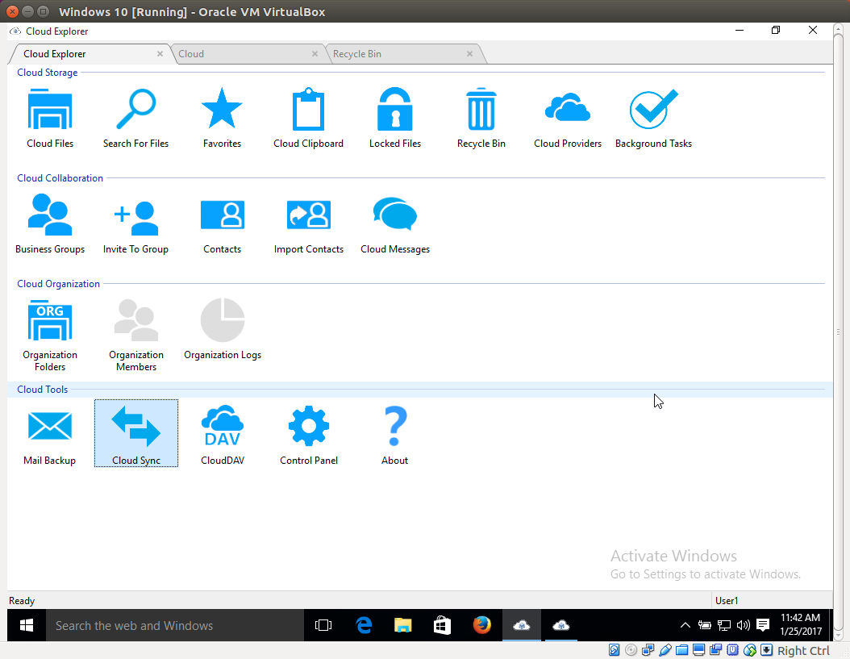The height and width of the screenshot is (659, 850).
Task: Open the Windows Start menu
Action: point(26,625)
